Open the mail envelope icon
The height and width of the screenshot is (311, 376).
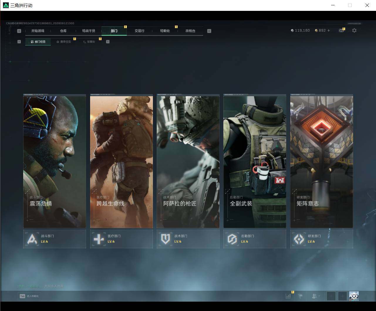[x=341, y=30]
